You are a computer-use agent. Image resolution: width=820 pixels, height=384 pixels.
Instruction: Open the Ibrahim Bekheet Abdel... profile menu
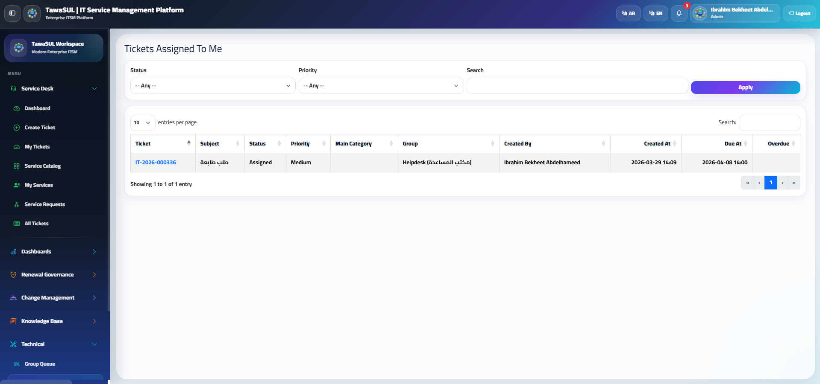coord(735,13)
